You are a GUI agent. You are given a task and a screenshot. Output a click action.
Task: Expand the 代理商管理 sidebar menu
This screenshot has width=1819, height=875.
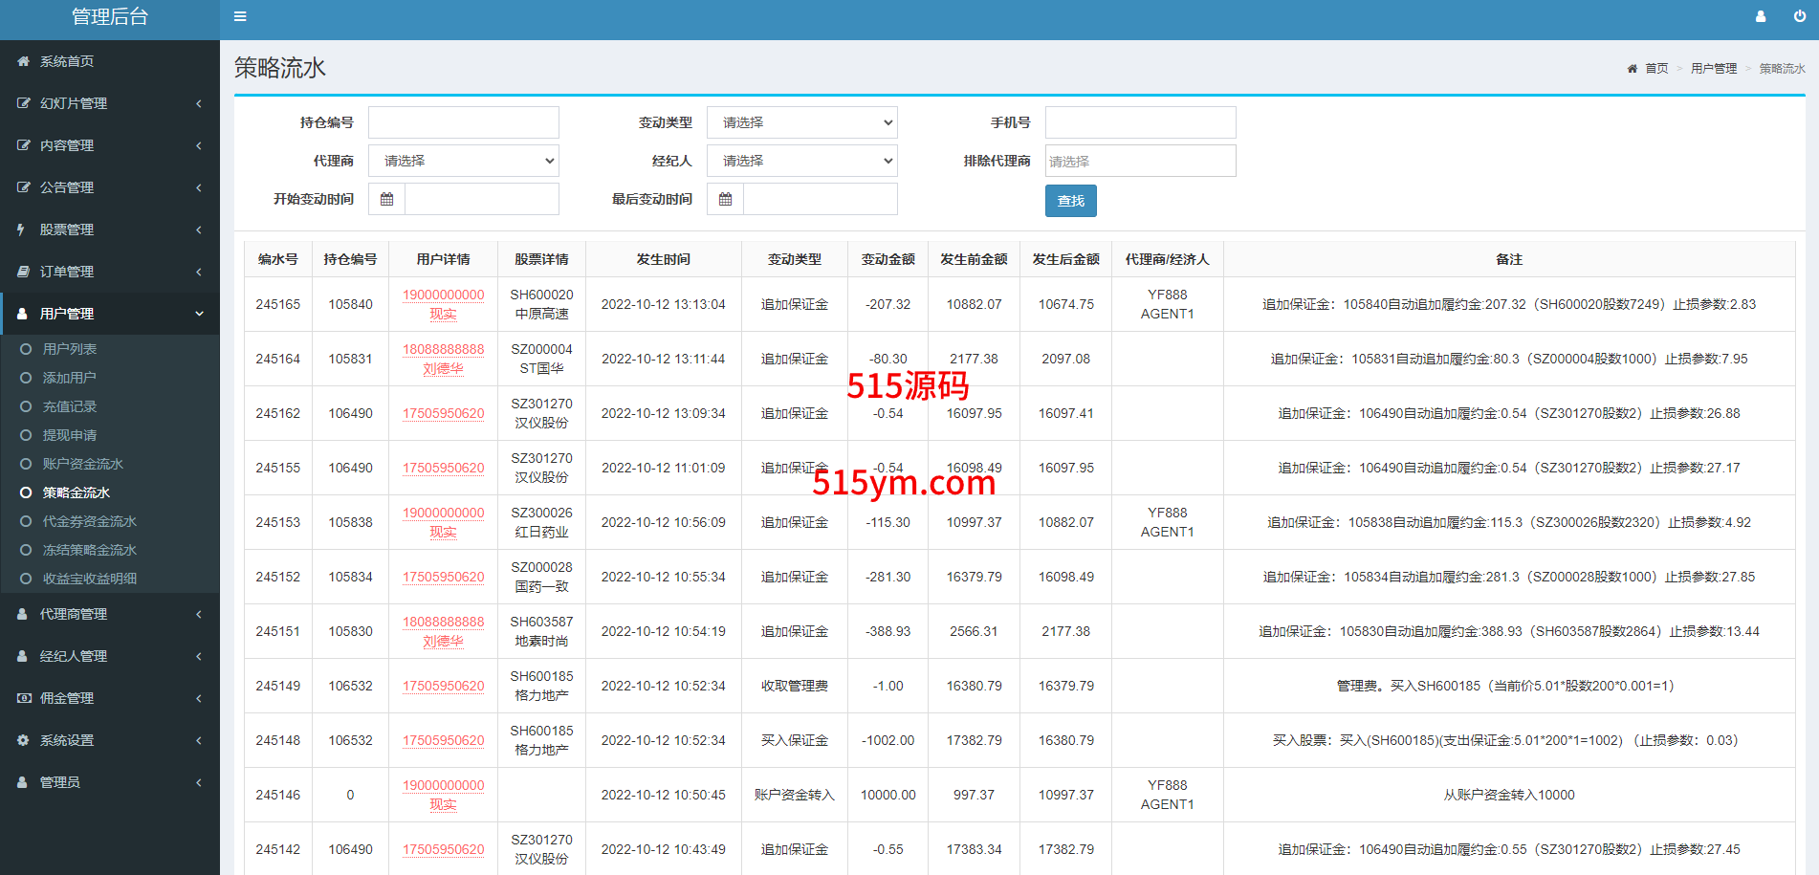(109, 614)
